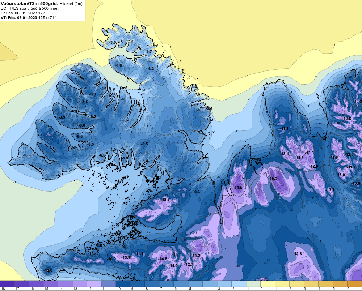Click the -10.9 temperature label
The image size is (362, 291).
pyautogui.click(x=111, y=259)
